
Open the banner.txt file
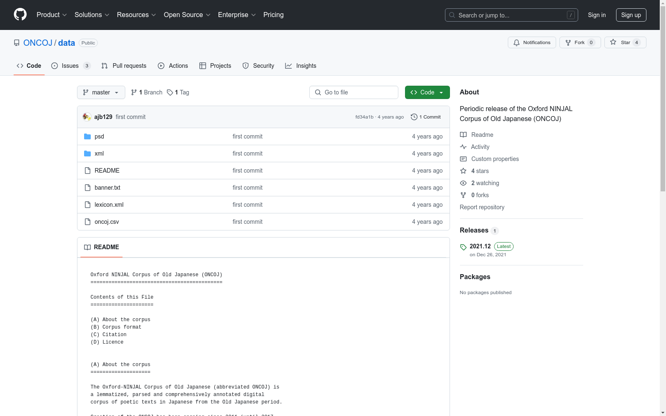[107, 188]
